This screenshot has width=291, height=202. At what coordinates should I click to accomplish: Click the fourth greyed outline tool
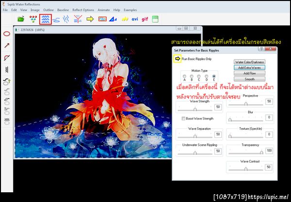(7, 111)
